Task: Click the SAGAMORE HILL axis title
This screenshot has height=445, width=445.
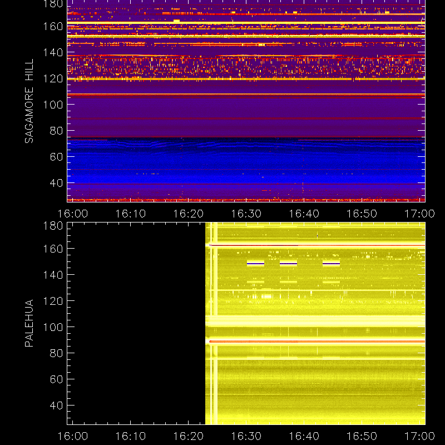Action: [x=29, y=101]
